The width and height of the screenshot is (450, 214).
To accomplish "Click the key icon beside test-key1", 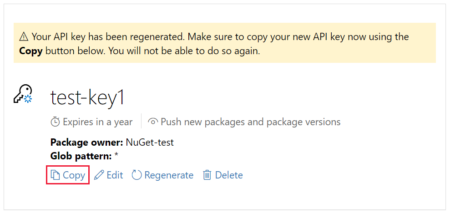I will click(x=23, y=95).
